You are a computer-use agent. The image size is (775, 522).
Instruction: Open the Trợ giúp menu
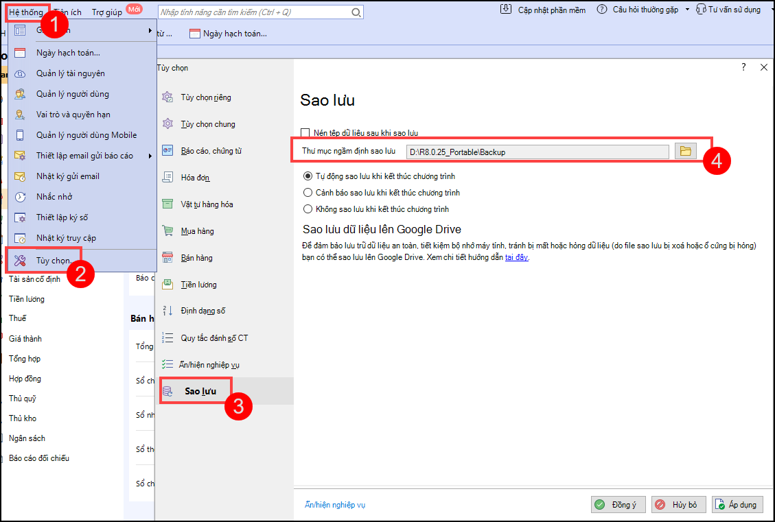(x=106, y=12)
